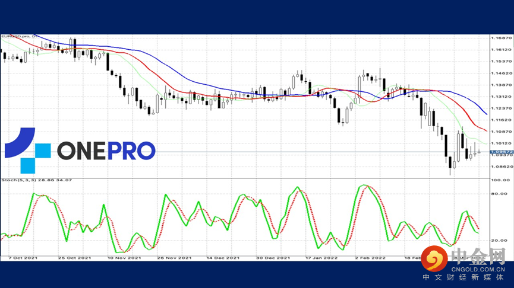
Task: Click the 17 Jan 2022 date label
Action: pos(321,258)
